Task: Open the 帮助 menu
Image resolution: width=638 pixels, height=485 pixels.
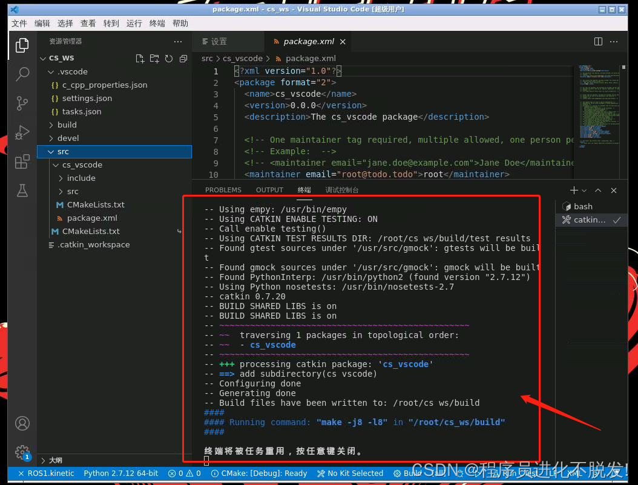Action: pyautogui.click(x=180, y=24)
